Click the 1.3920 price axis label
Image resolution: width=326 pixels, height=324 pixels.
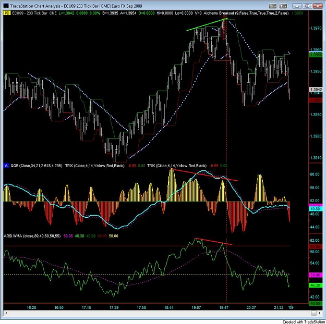(x=316, y=136)
